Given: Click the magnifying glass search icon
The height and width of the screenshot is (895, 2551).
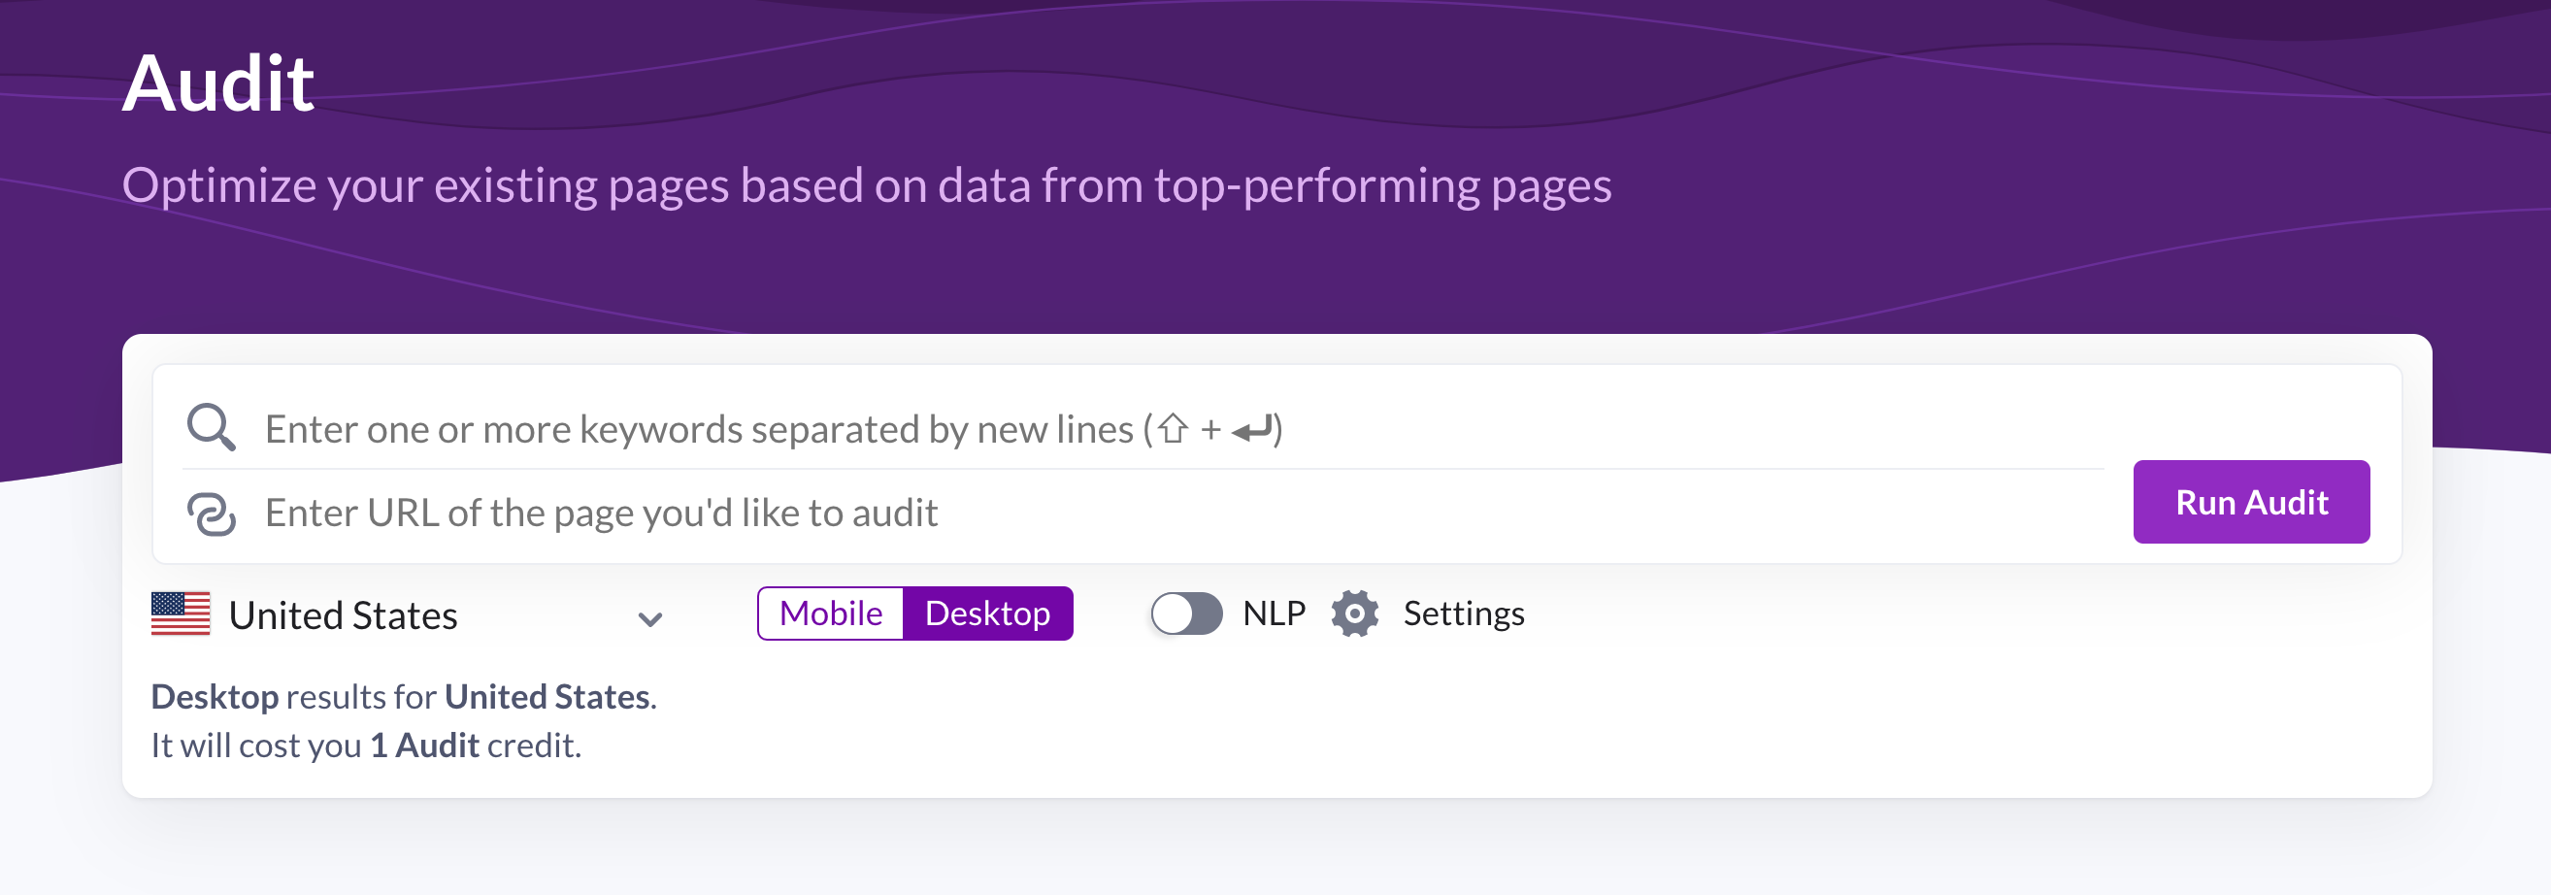Looking at the screenshot, I should pyautogui.click(x=211, y=428).
